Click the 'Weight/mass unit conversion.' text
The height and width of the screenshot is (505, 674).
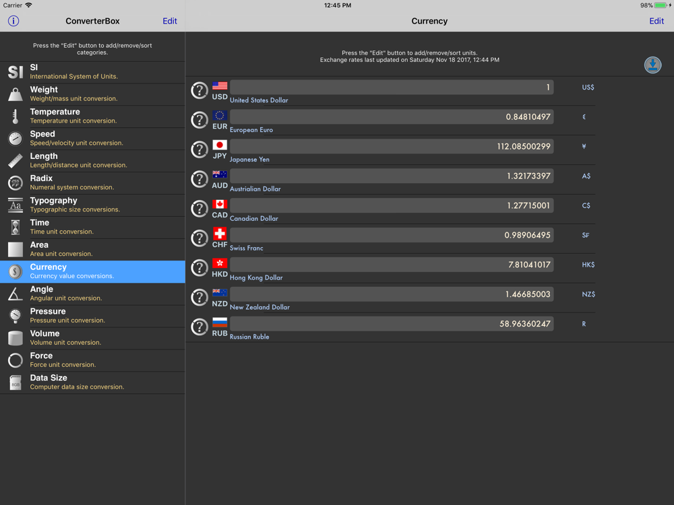coord(73,99)
